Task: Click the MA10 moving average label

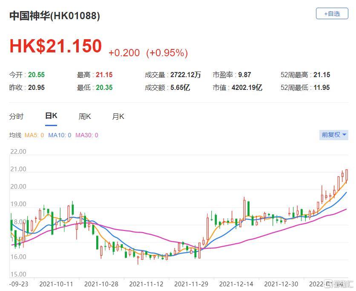Action: pyautogui.click(x=60, y=135)
